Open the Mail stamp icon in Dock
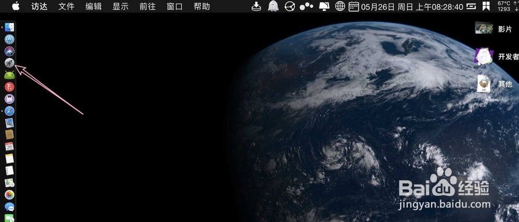This screenshot has height=222, width=519. 9,123
